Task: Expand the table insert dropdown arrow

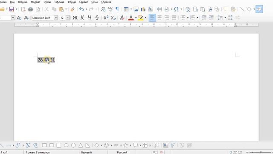Action: [131, 9]
